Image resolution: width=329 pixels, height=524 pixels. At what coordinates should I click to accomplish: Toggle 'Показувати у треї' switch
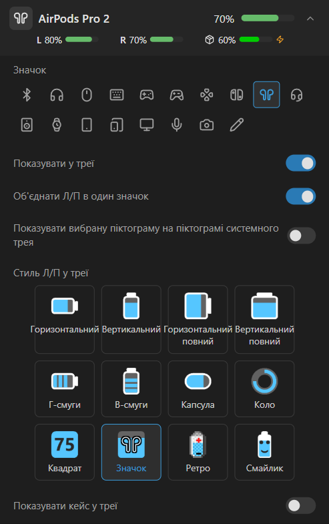pos(300,164)
